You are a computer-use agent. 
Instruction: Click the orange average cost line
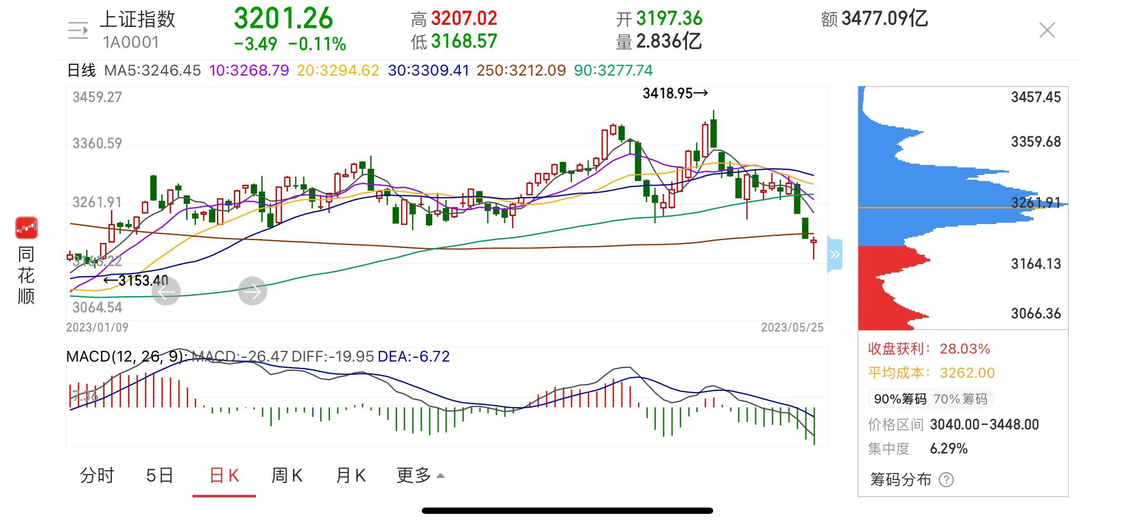(952, 208)
